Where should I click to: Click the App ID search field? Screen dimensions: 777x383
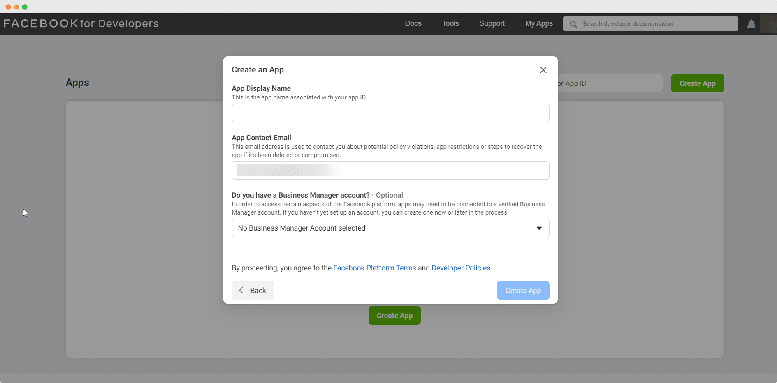(x=610, y=83)
